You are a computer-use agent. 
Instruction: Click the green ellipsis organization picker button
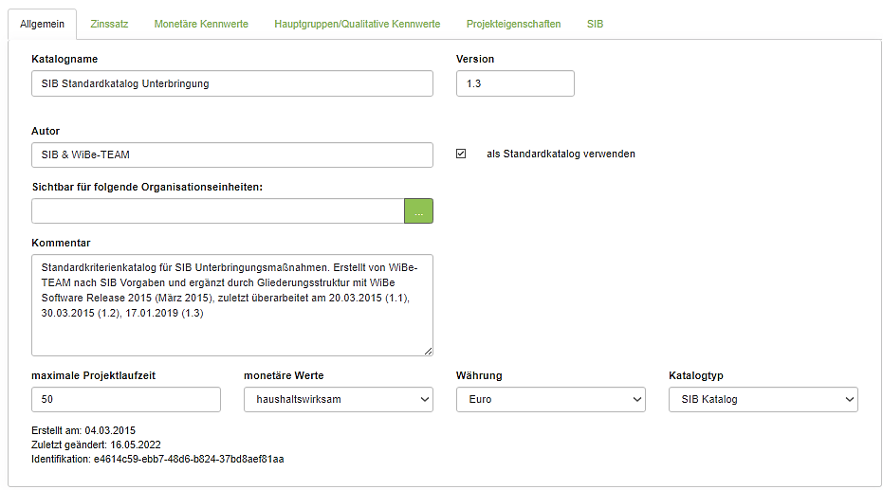click(x=418, y=211)
